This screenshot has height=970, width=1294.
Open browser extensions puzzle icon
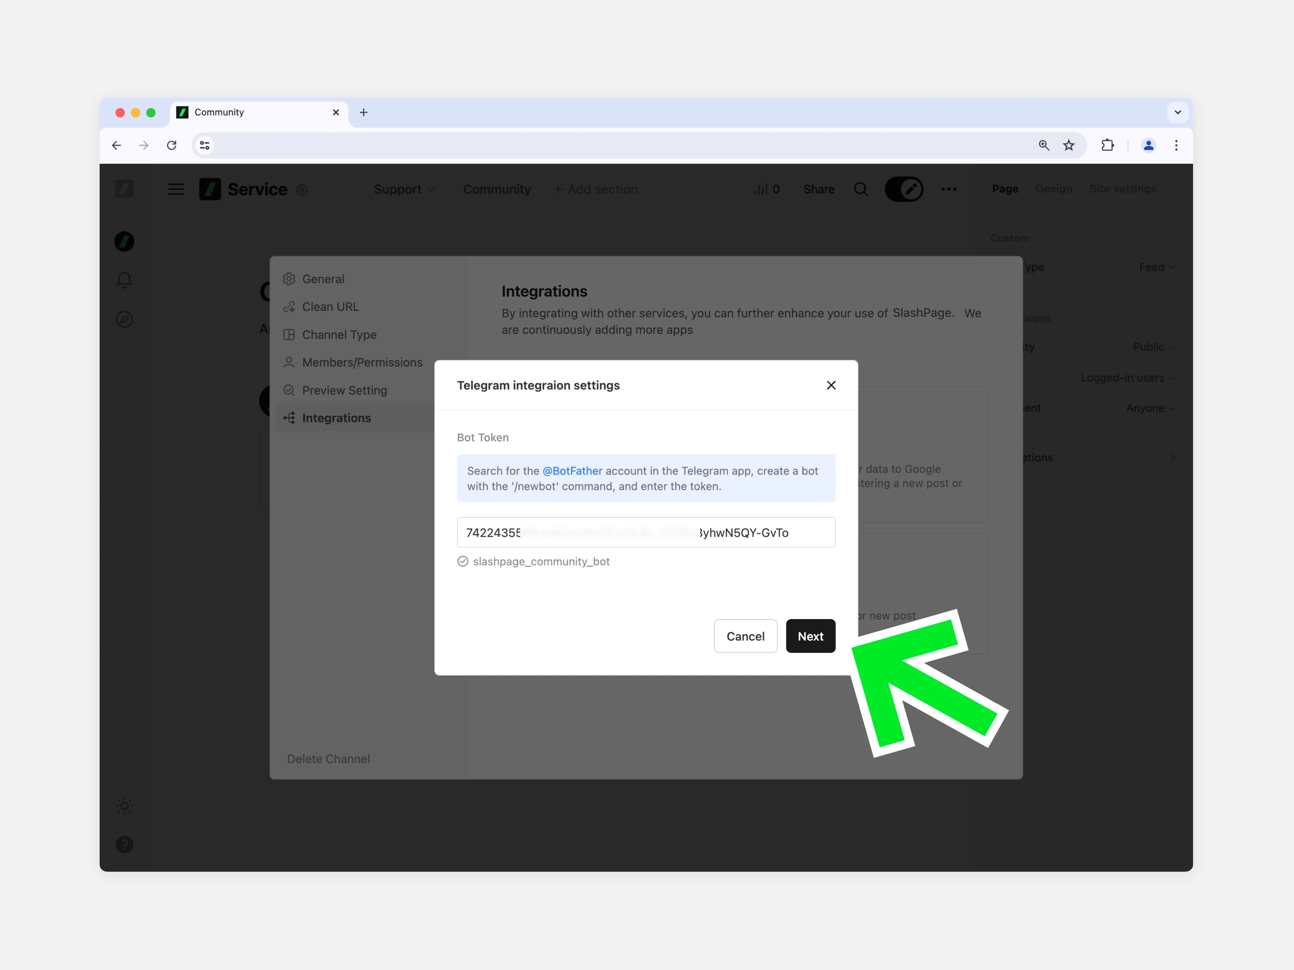1107,145
